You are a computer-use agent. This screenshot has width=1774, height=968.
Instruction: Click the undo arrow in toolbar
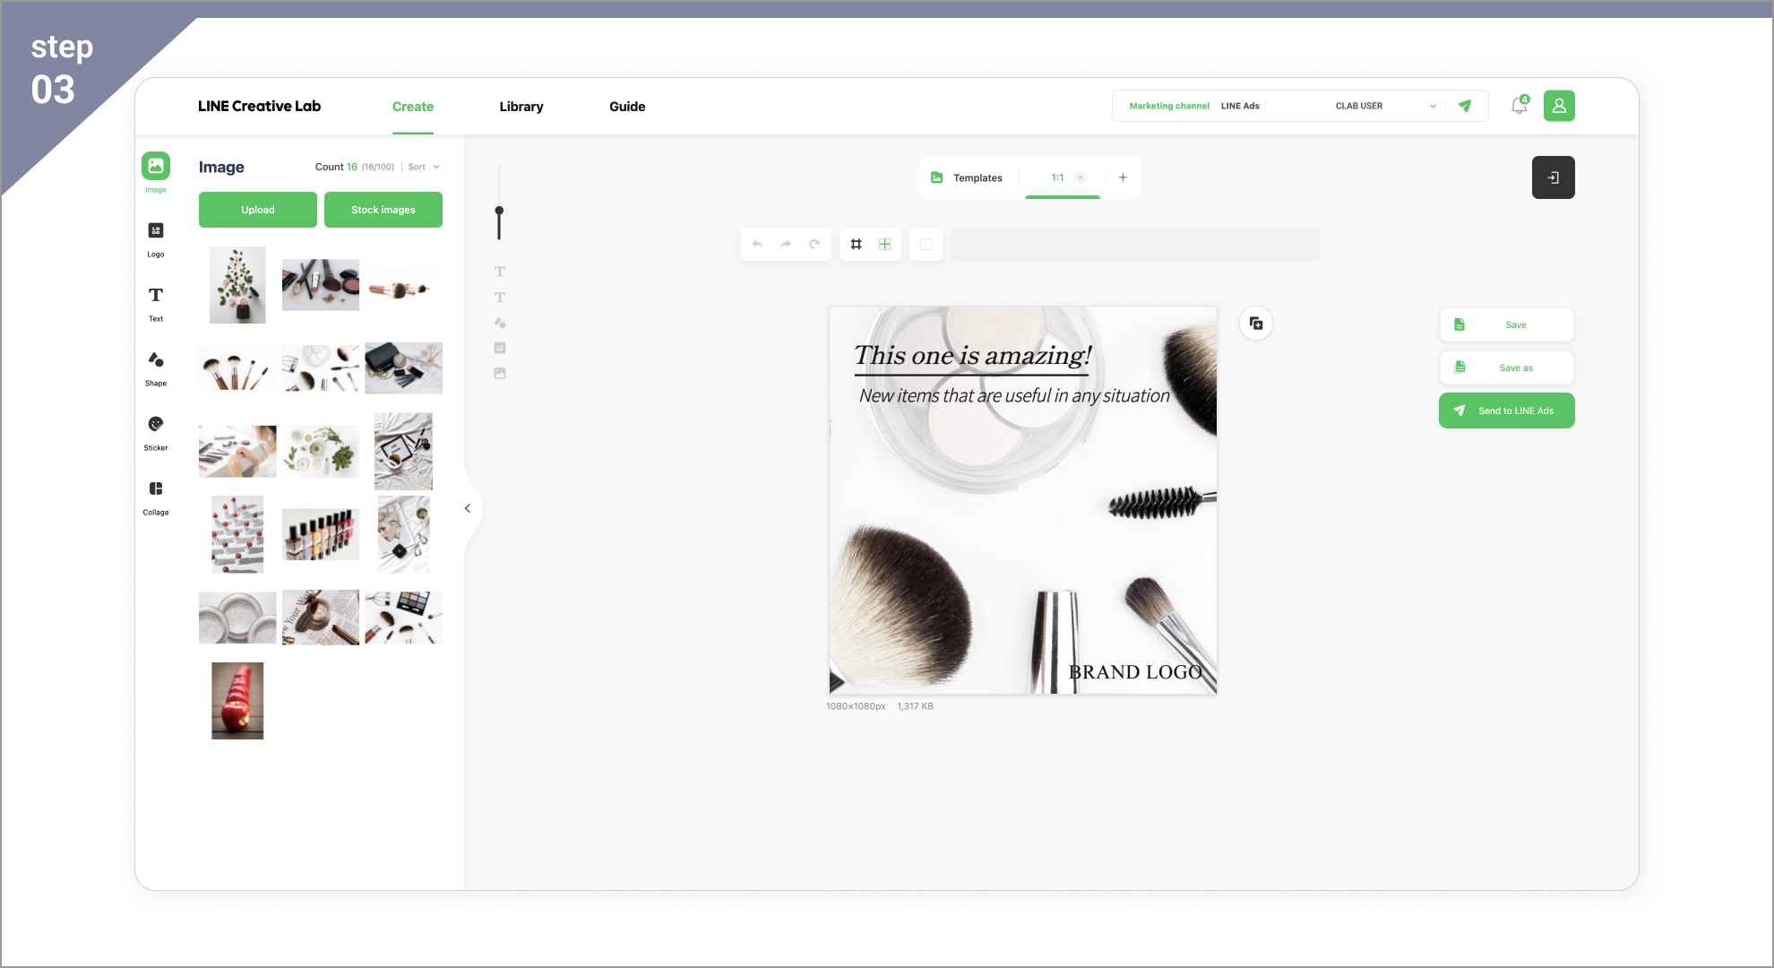(757, 244)
